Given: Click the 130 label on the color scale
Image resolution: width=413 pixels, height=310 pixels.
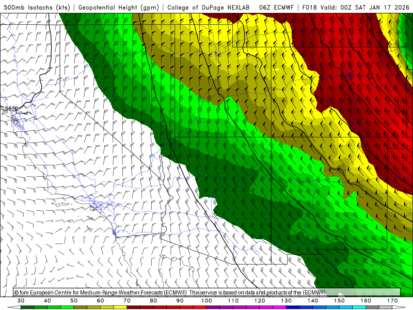Looking at the screenshot, I should 287,301.
